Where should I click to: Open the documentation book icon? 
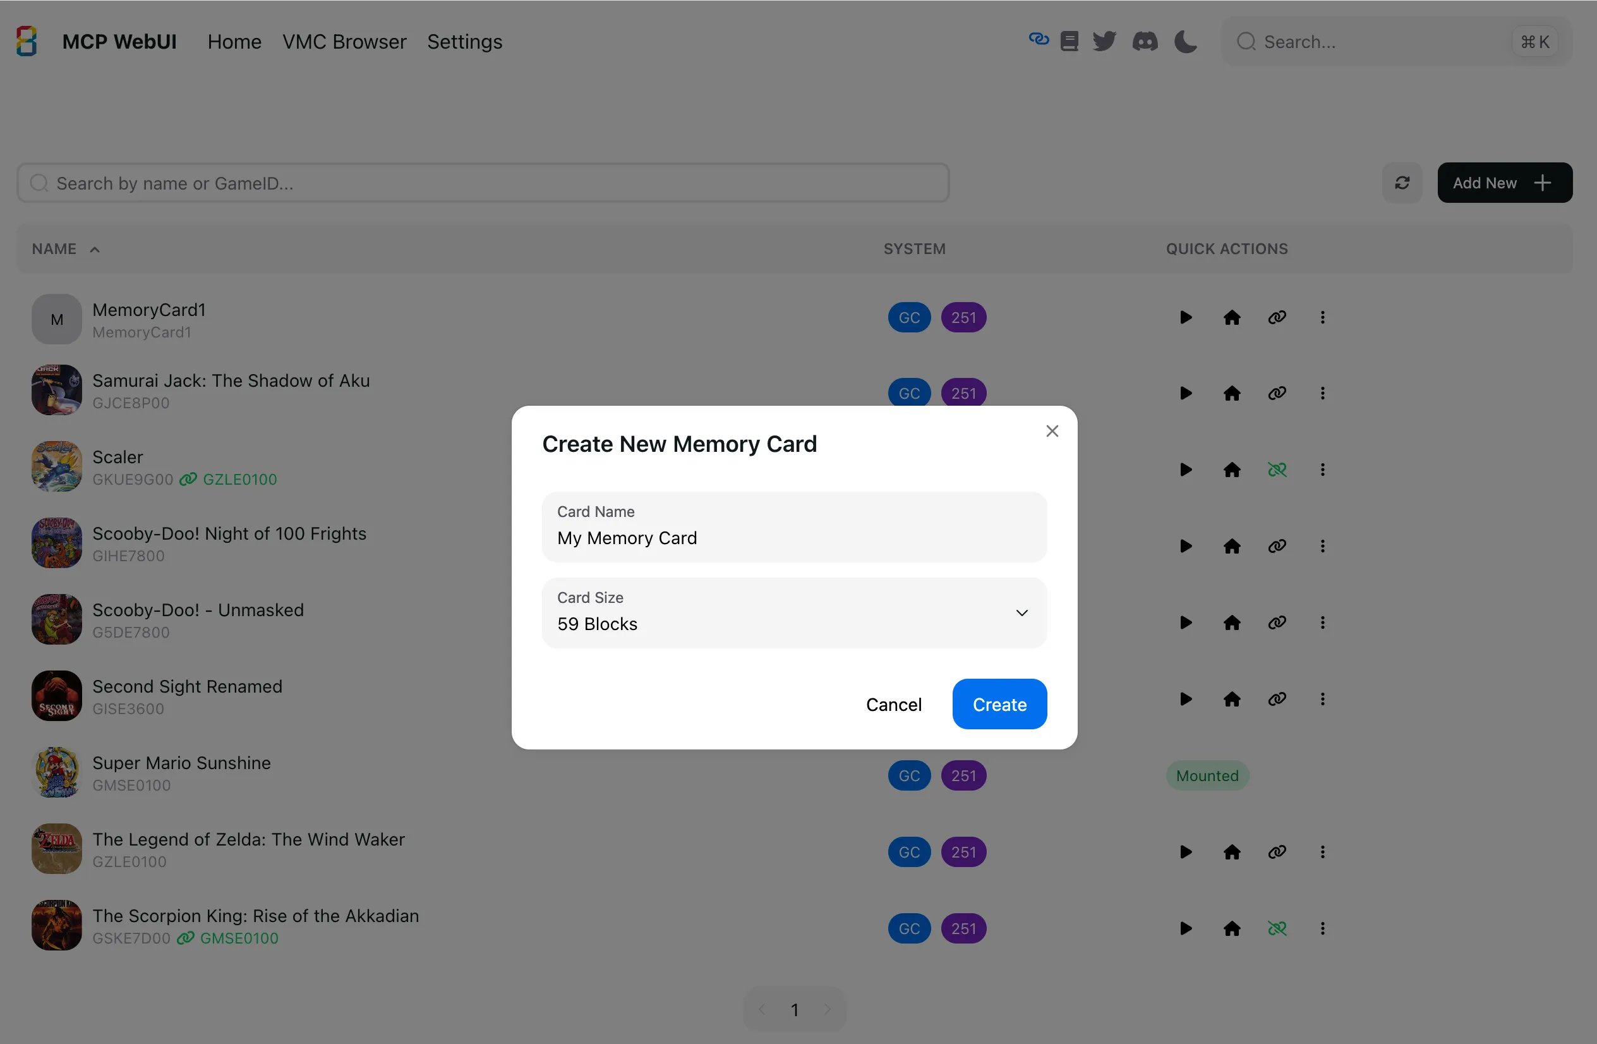(x=1069, y=41)
